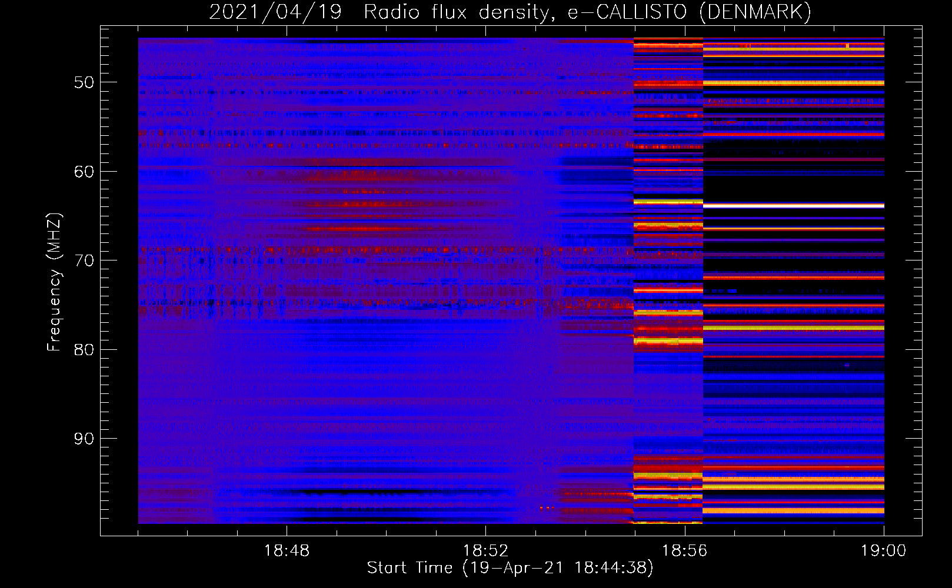
Task: Click the plot title '2021/04/19 Radio flux density'
Action: pyautogui.click(x=510, y=12)
